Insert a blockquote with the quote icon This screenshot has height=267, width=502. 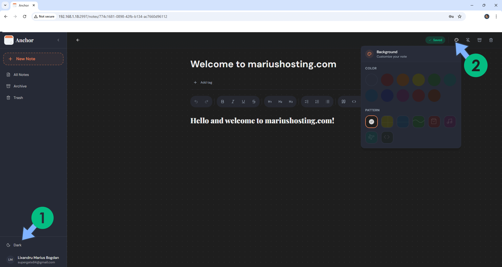(x=344, y=102)
